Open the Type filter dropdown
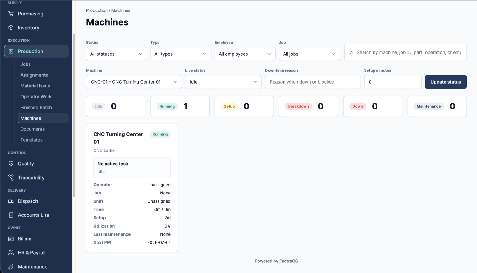This screenshot has height=273, width=477. pyautogui.click(x=181, y=54)
